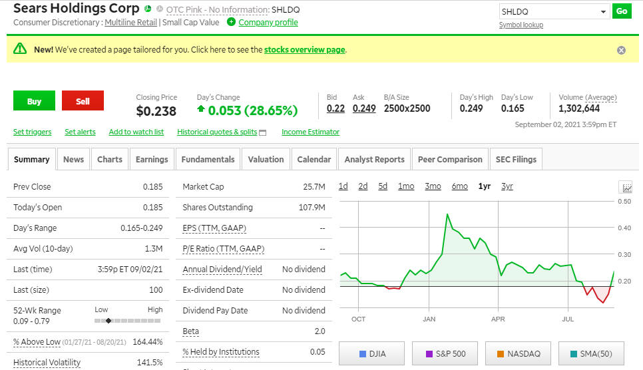
Task: Open the Set triggers link
Action: 33,132
